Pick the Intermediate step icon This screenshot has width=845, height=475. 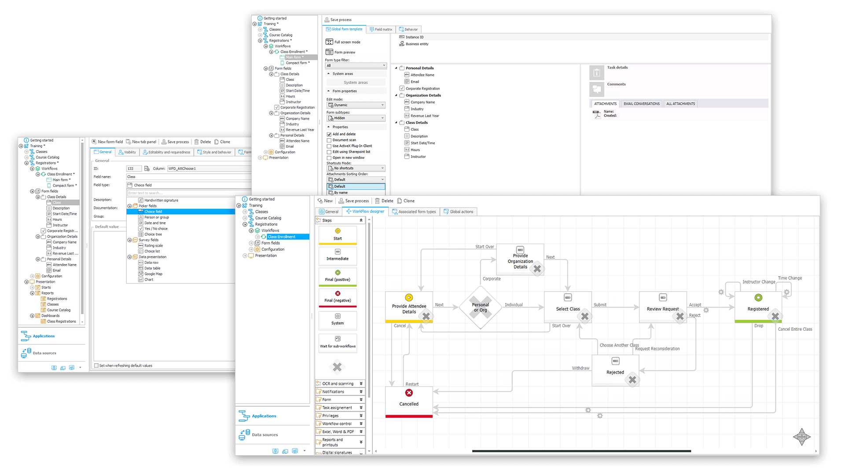338,252
